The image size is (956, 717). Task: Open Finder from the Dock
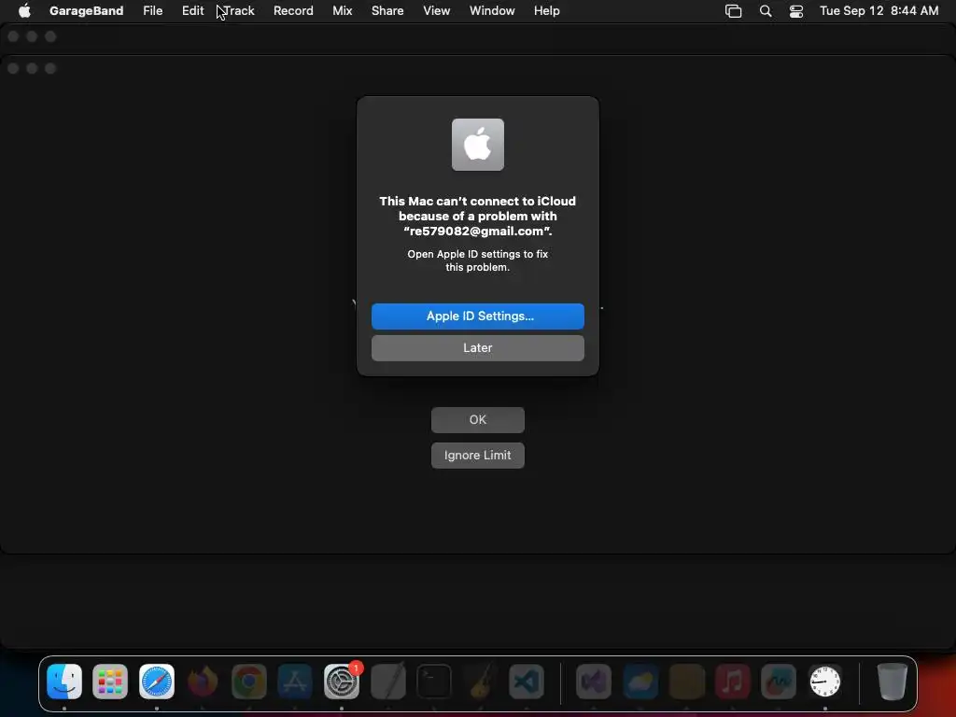click(64, 681)
